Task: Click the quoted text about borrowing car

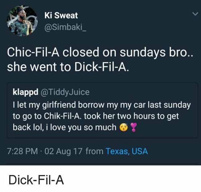Action: click(x=102, y=116)
